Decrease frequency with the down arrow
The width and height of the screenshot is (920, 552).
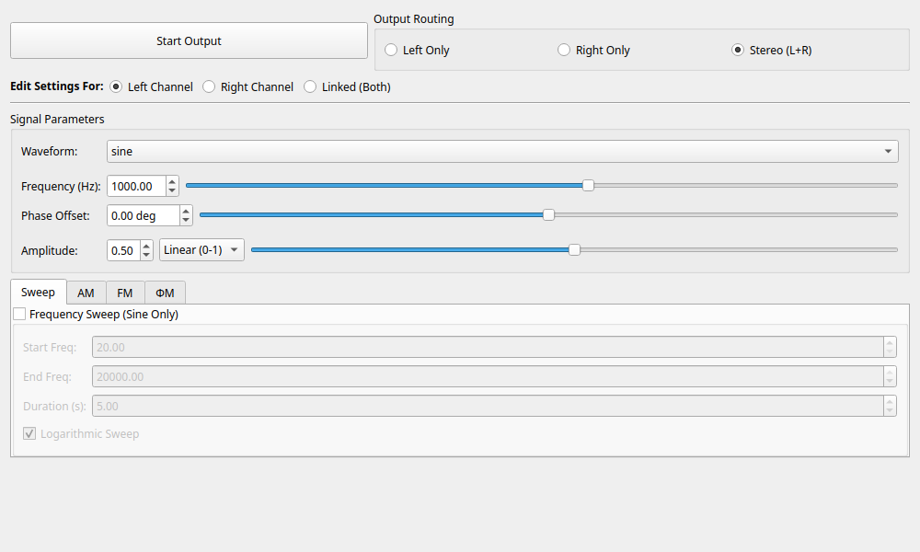172,191
